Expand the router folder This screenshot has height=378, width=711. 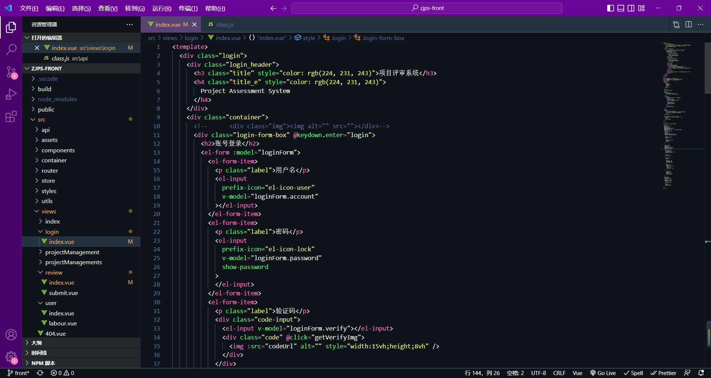click(81, 170)
